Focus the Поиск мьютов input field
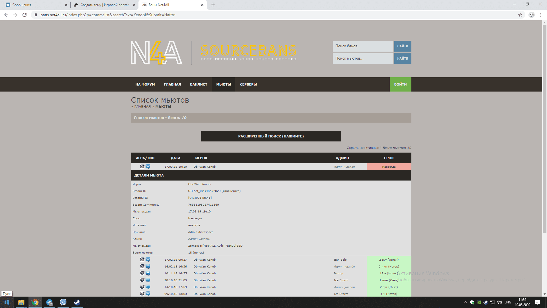Screen dimensions: 547x308 tap(363, 58)
